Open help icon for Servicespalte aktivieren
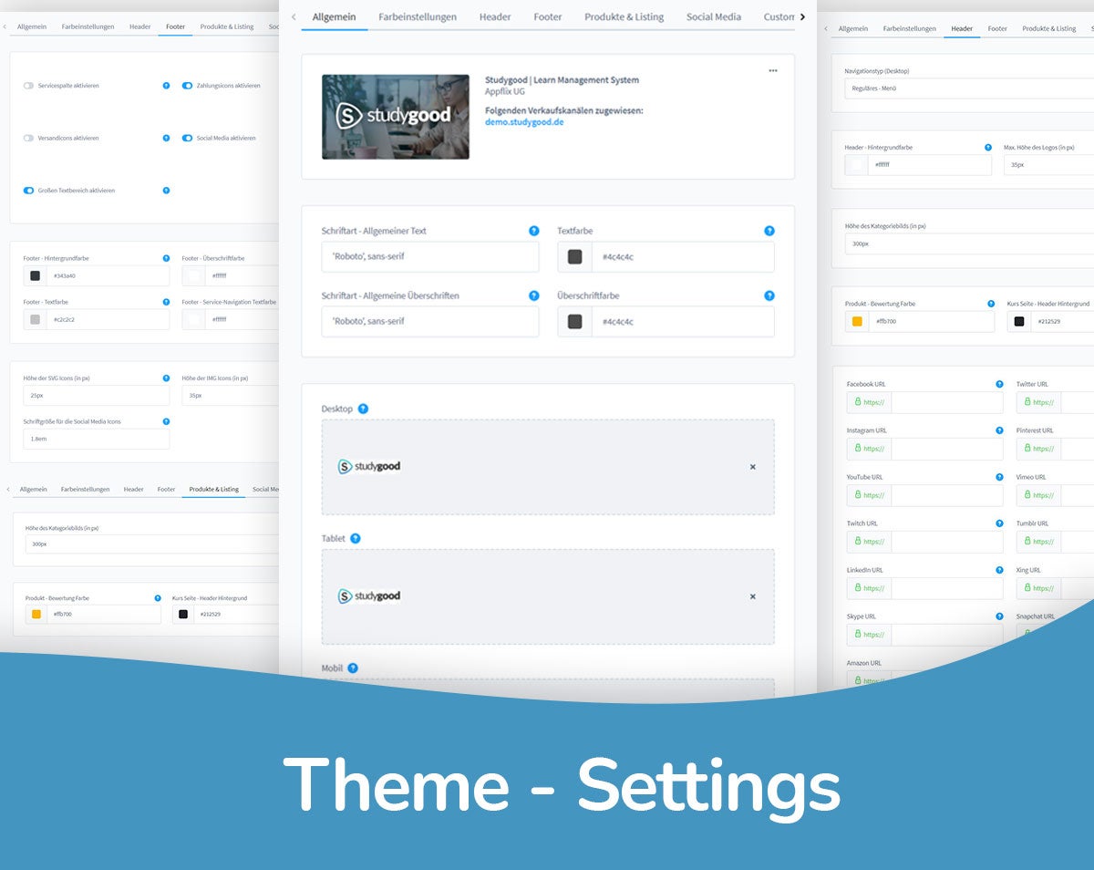 click(x=166, y=86)
